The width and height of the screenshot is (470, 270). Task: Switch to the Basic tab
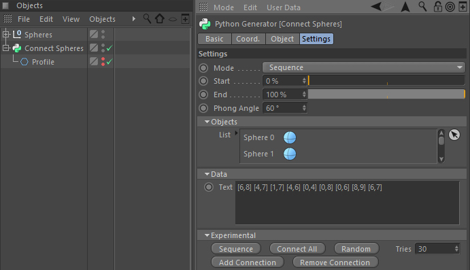[x=214, y=39]
